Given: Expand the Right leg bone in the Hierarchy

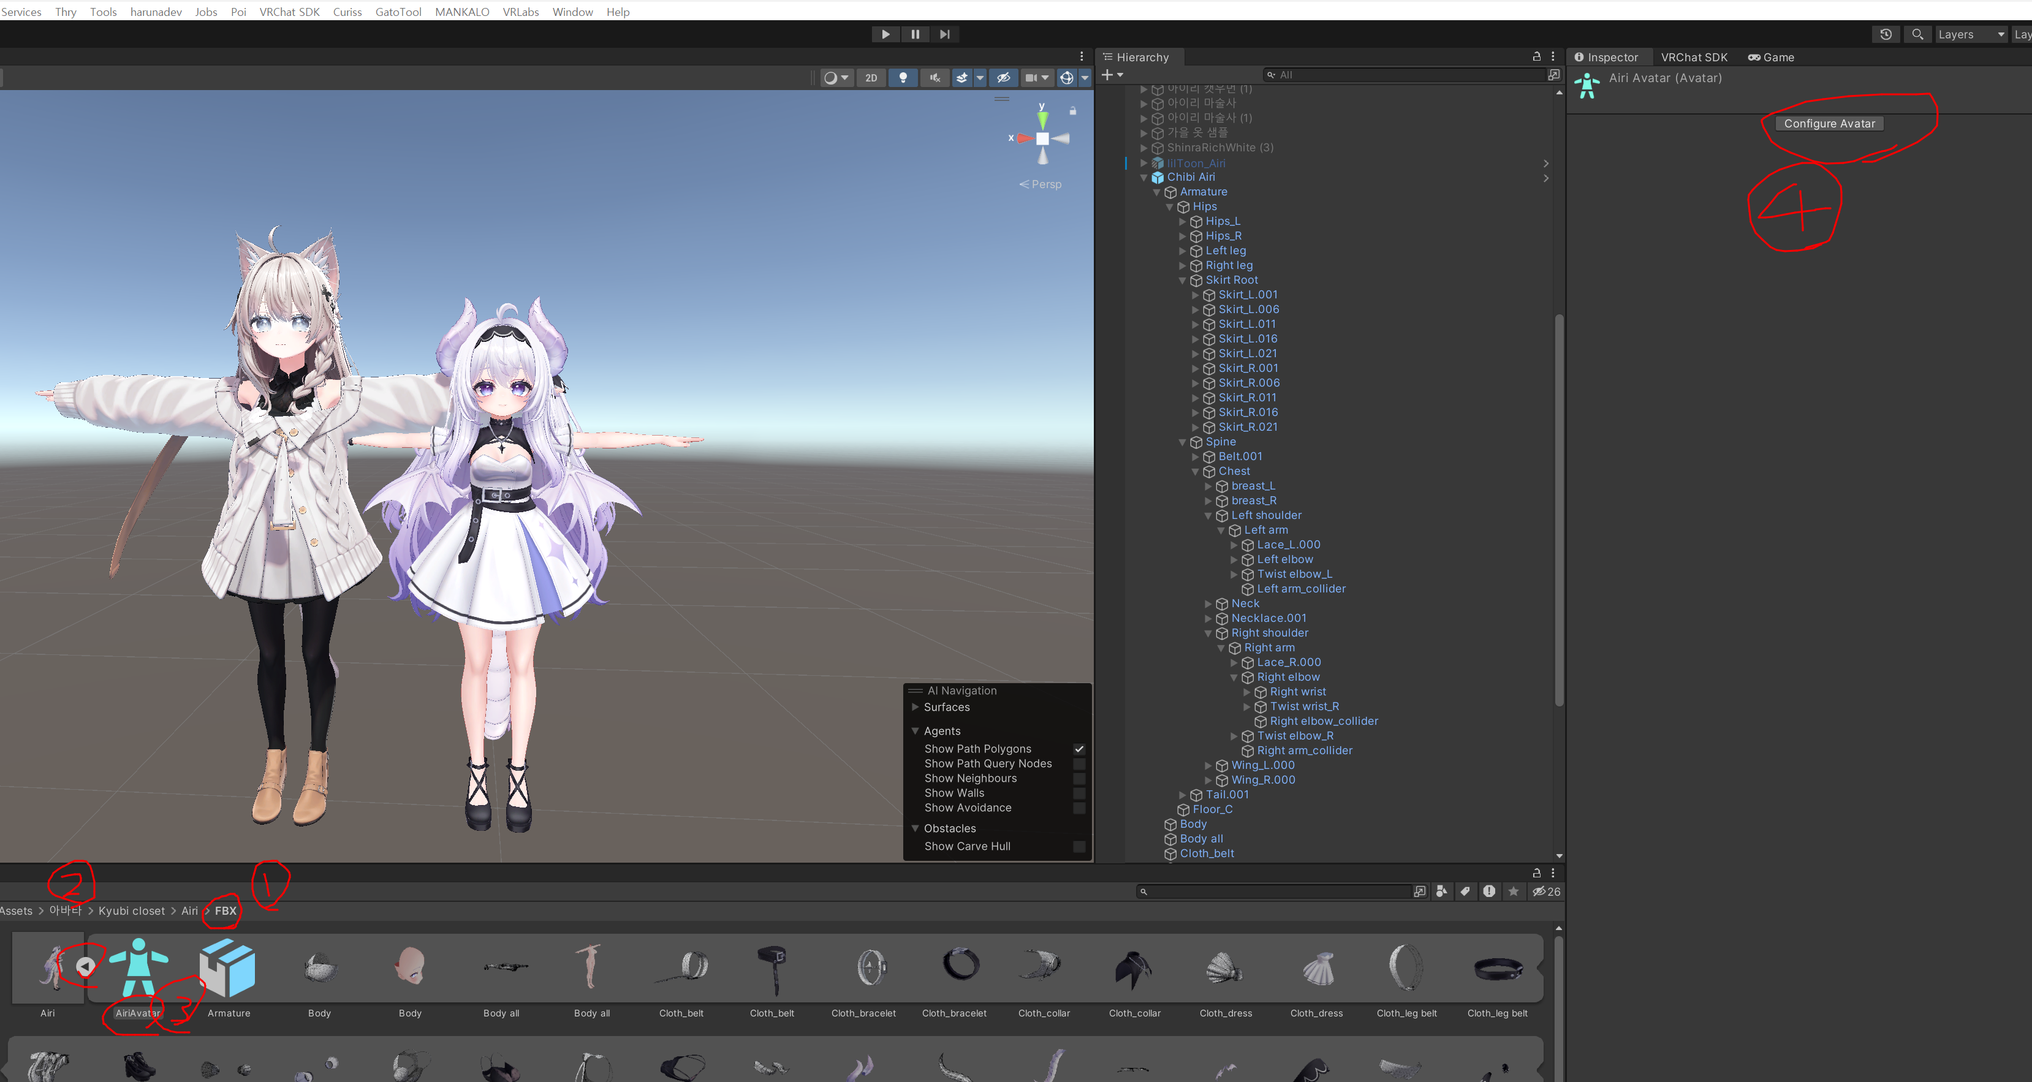Looking at the screenshot, I should point(1183,266).
